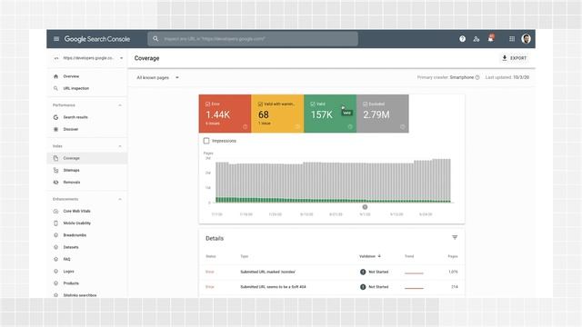Image resolution: width=582 pixels, height=327 pixels.
Task: Click the Removals icon
Action: (55, 183)
